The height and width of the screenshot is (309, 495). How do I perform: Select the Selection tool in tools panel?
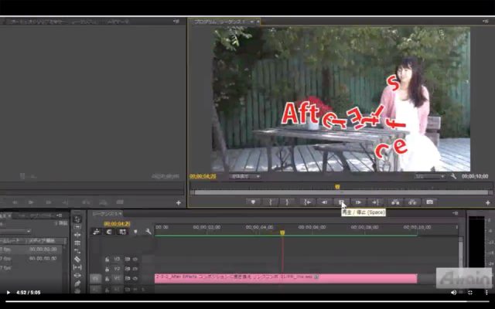(77, 219)
